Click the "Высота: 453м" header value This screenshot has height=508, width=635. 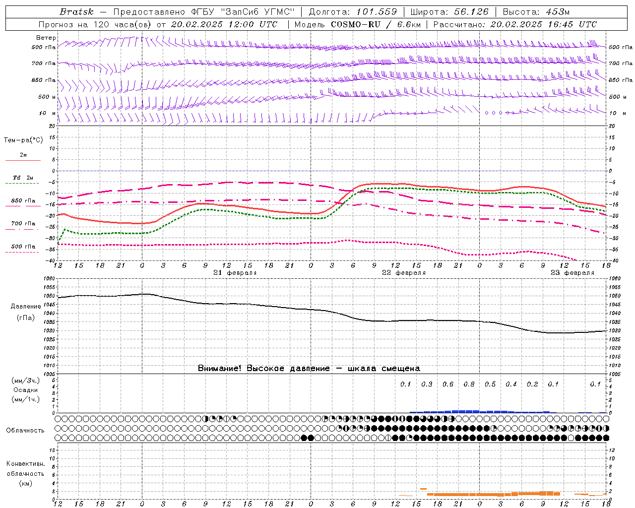tap(536, 12)
